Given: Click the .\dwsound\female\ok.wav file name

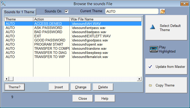Looking at the screenshot, I should point(89,57).
